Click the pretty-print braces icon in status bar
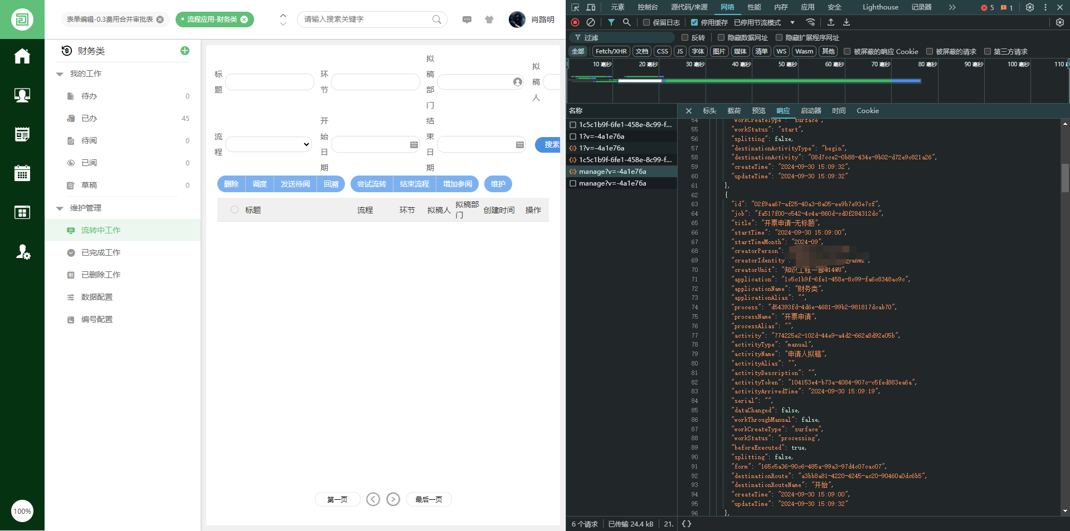 point(687,524)
